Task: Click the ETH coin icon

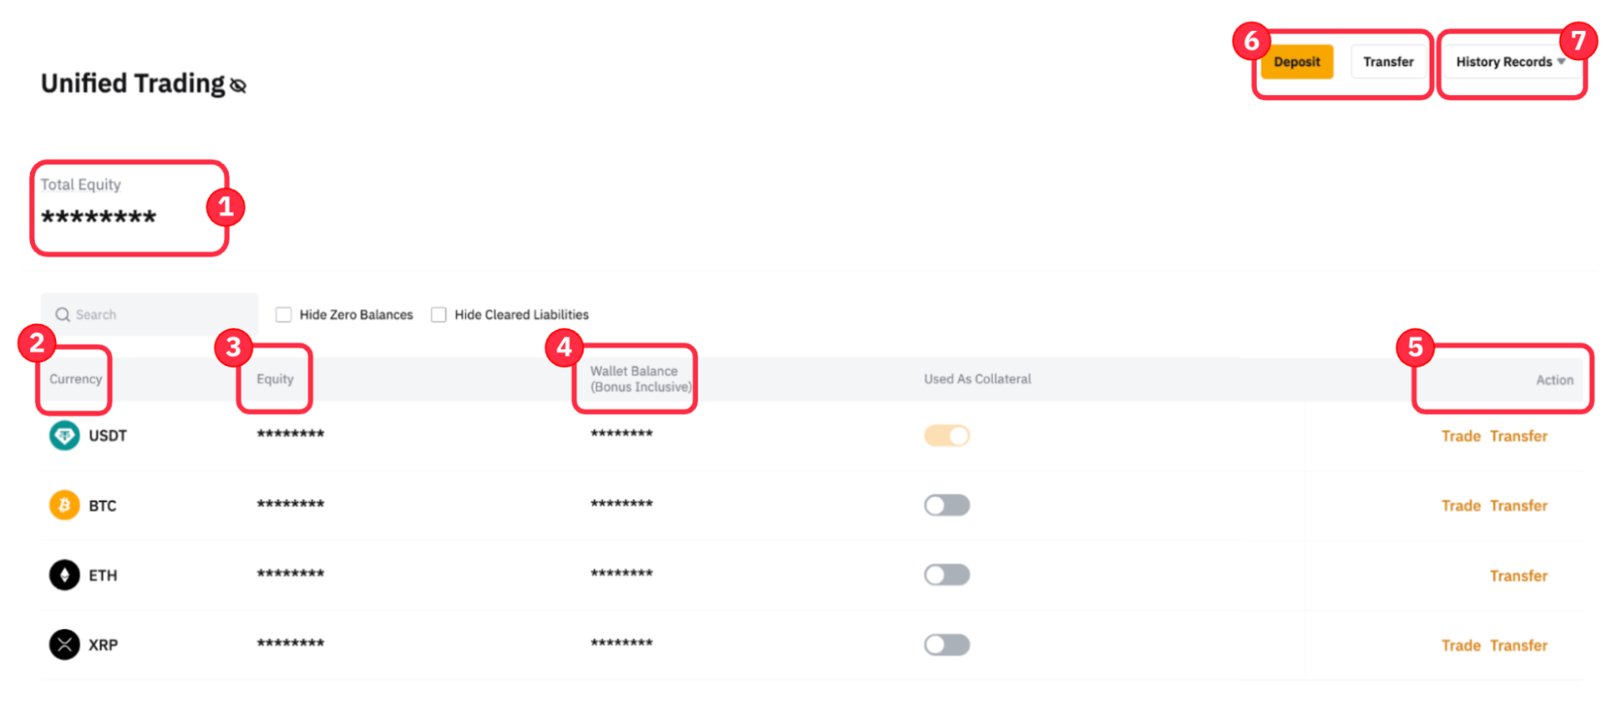Action: (x=64, y=575)
